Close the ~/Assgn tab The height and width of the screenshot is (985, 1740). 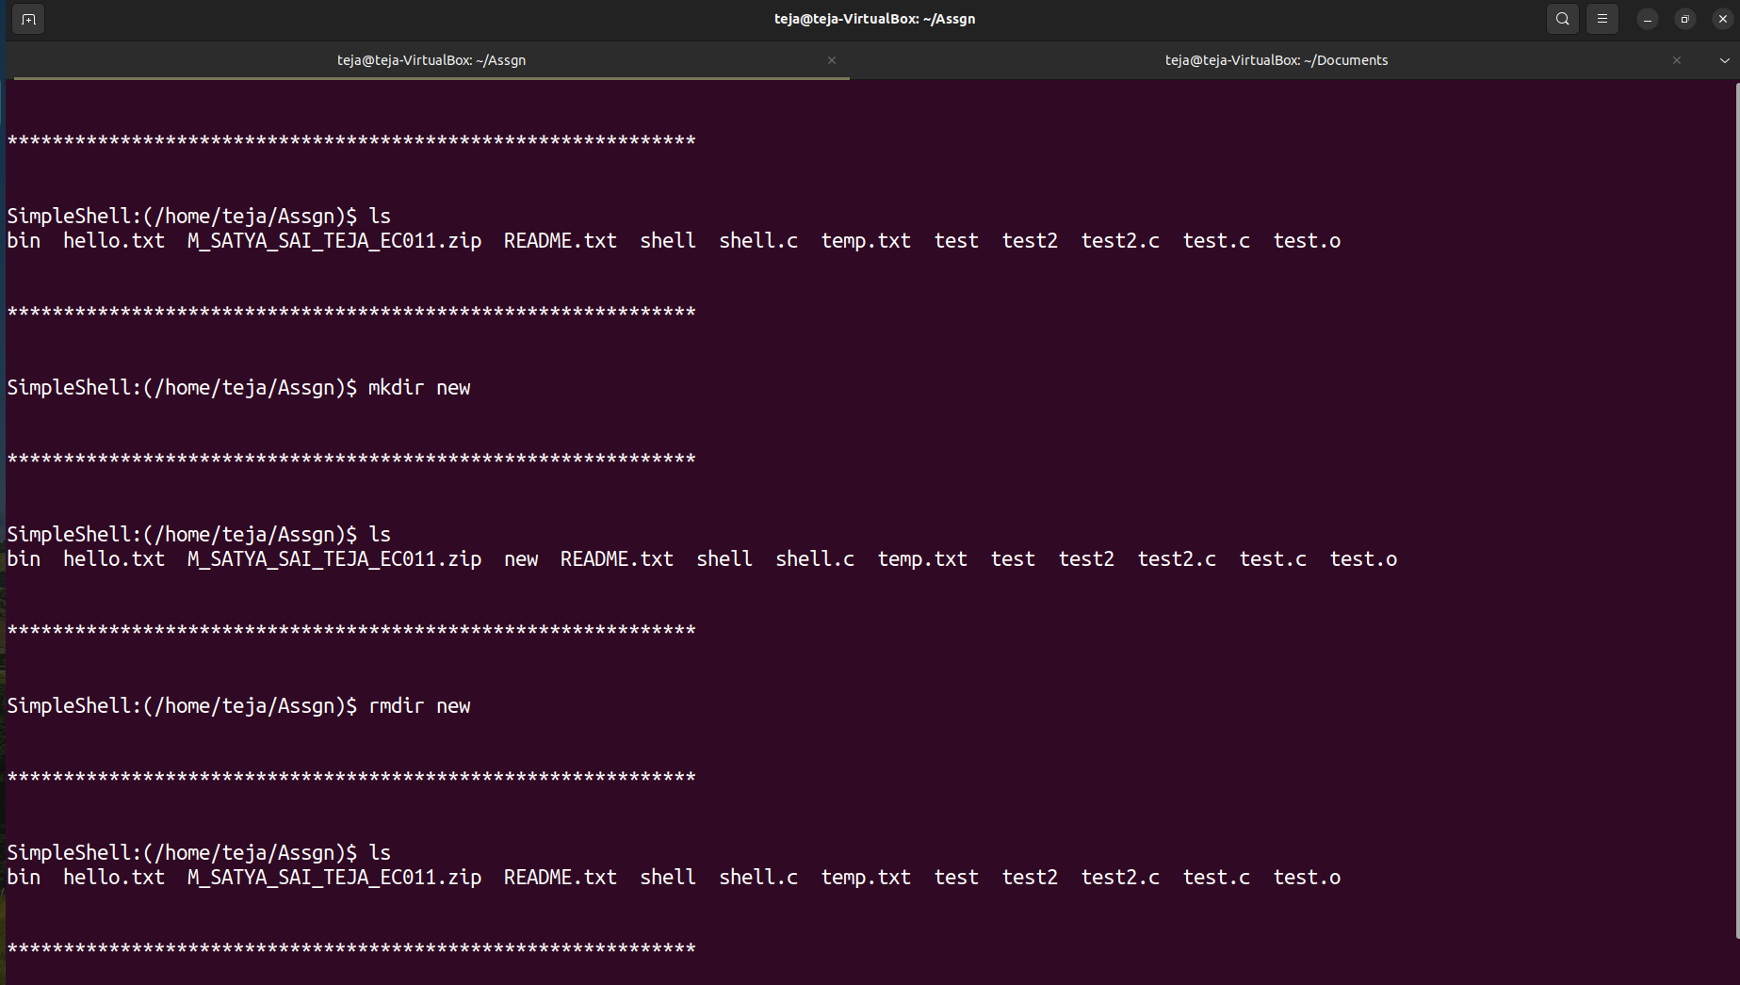point(832,59)
